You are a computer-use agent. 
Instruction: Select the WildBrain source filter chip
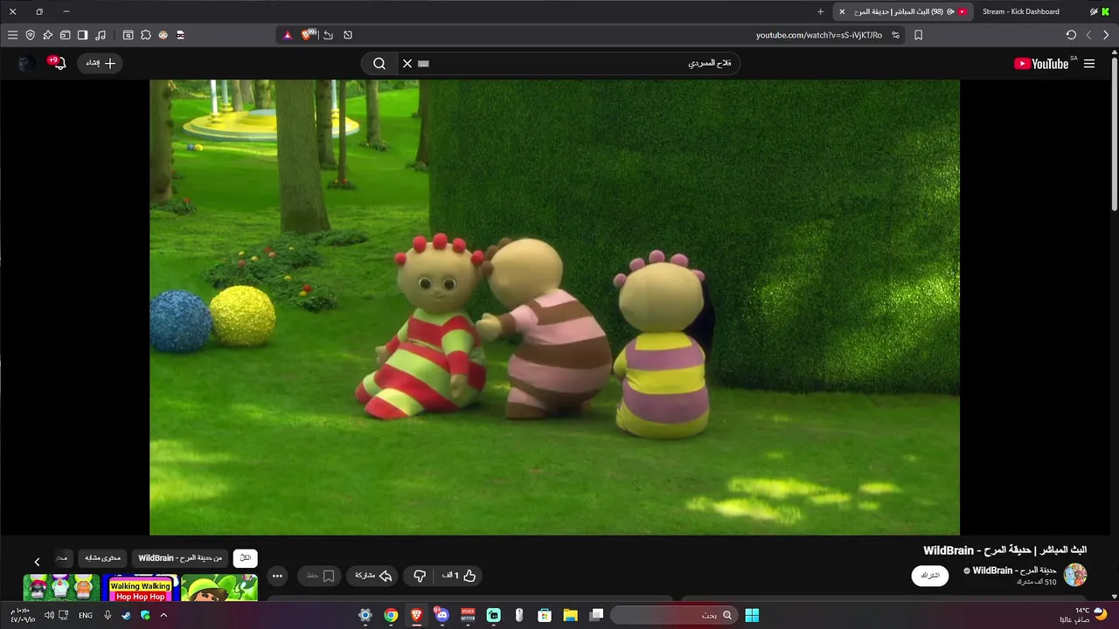[180, 558]
